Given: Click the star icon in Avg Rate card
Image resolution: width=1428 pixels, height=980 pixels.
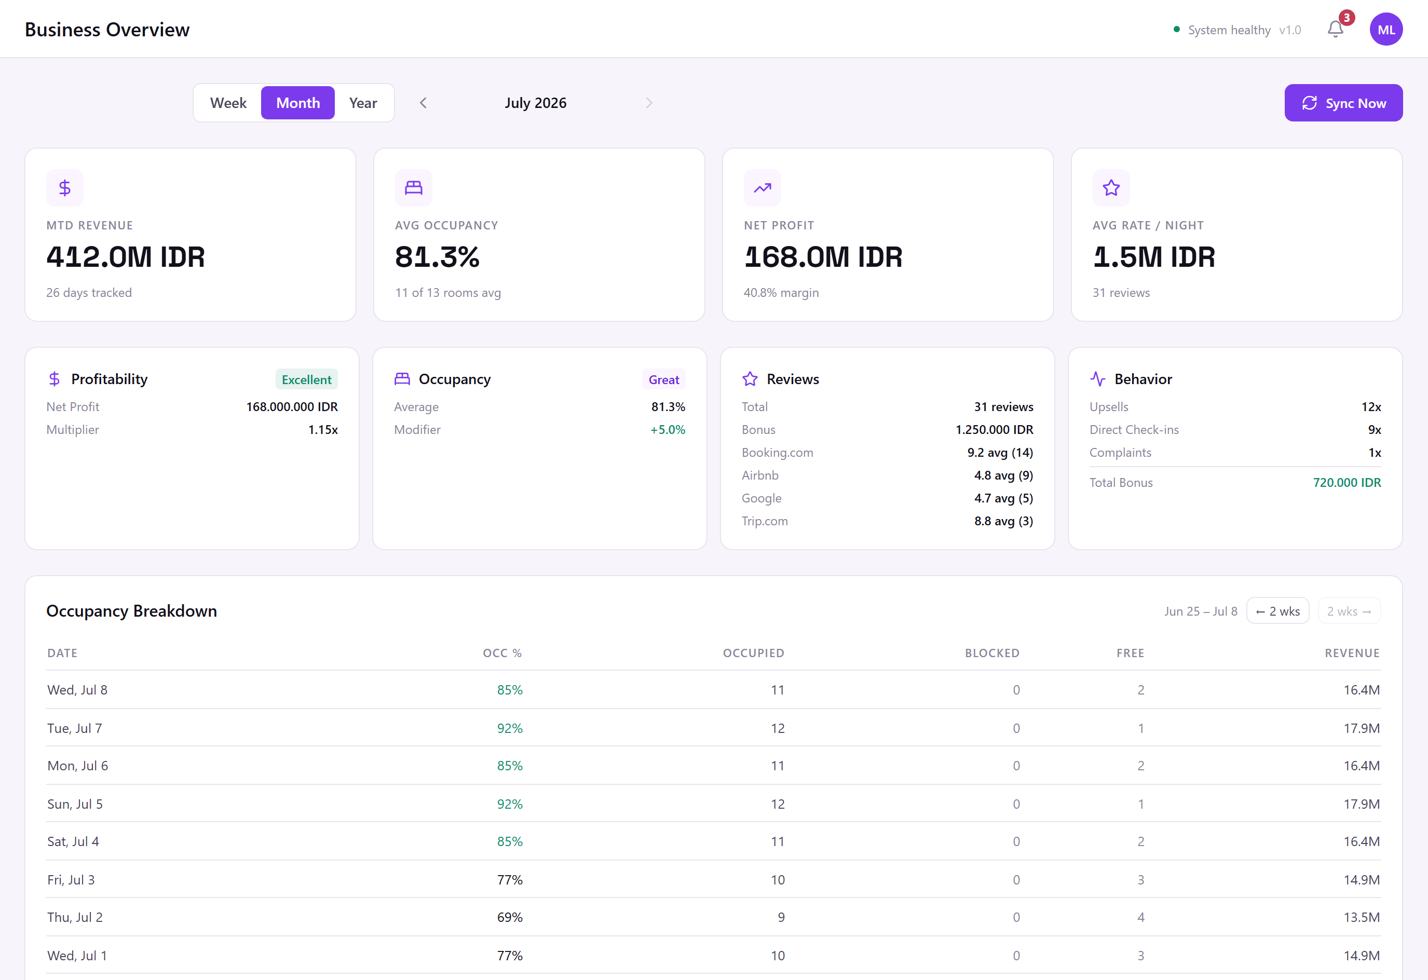Looking at the screenshot, I should click(x=1111, y=187).
